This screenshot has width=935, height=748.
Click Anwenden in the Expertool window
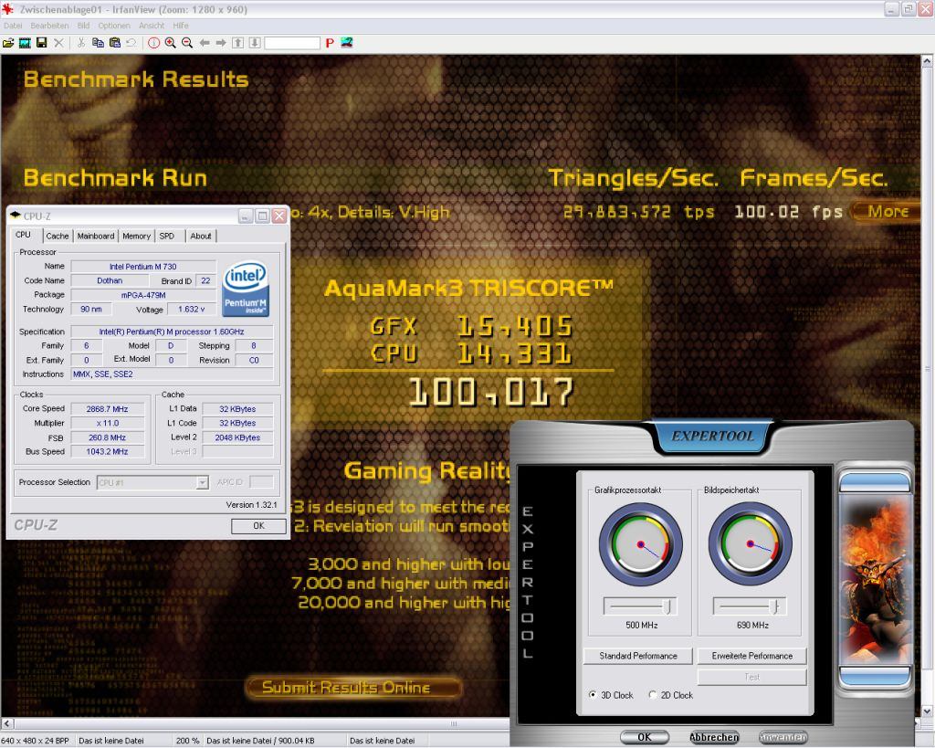[783, 737]
